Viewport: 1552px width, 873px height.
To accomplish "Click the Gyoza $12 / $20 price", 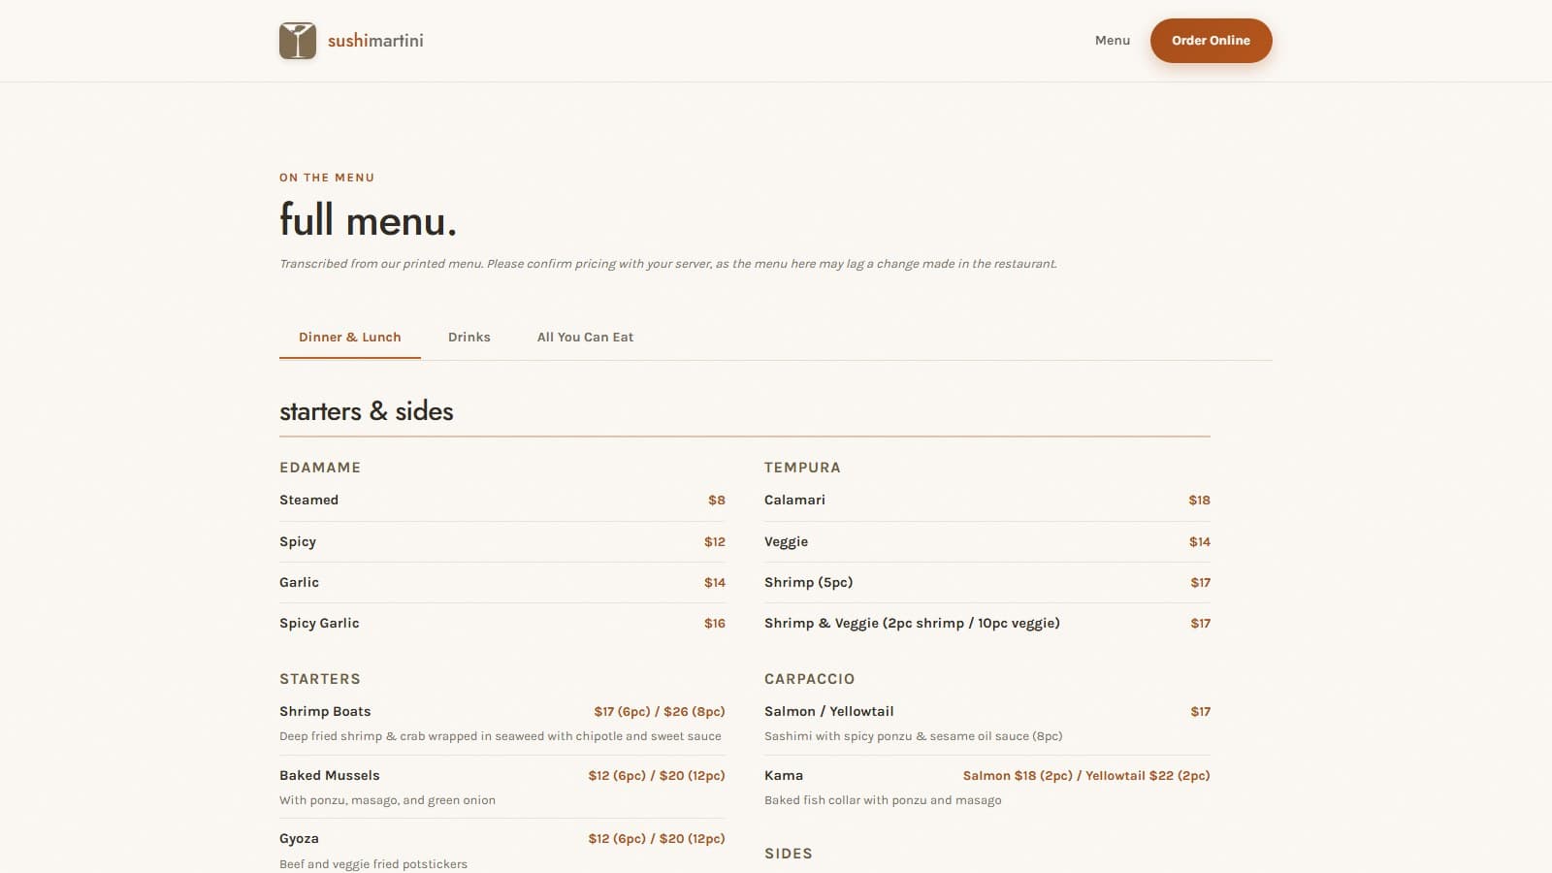I will 657,839.
